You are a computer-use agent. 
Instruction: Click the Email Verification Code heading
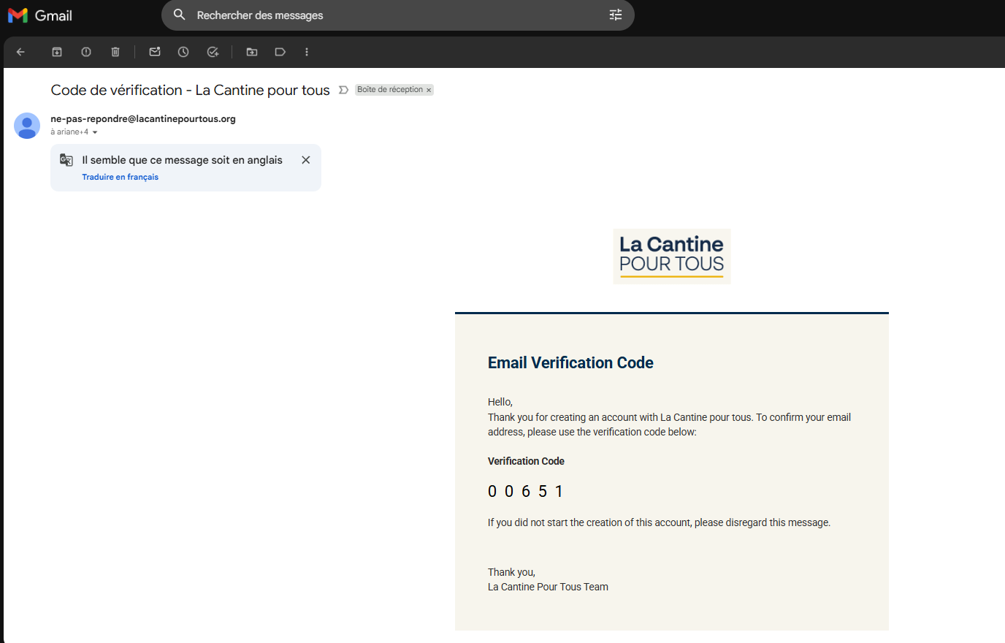point(570,362)
